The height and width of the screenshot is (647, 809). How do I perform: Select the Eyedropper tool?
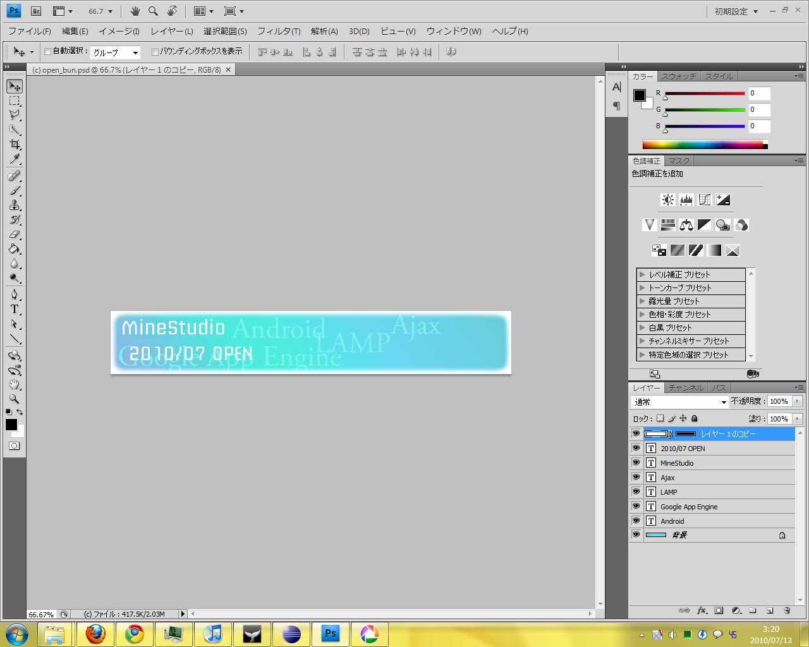[15, 159]
